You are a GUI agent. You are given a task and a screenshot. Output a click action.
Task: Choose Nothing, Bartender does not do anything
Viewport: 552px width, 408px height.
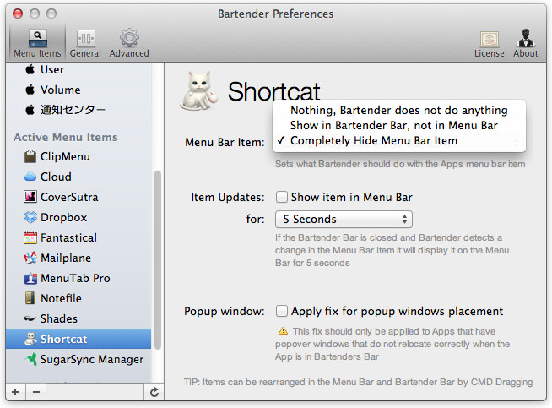pos(399,111)
